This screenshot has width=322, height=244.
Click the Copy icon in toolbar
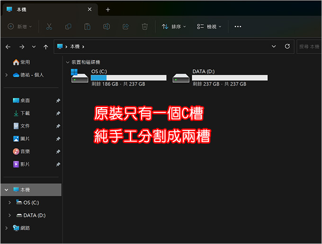68,27
